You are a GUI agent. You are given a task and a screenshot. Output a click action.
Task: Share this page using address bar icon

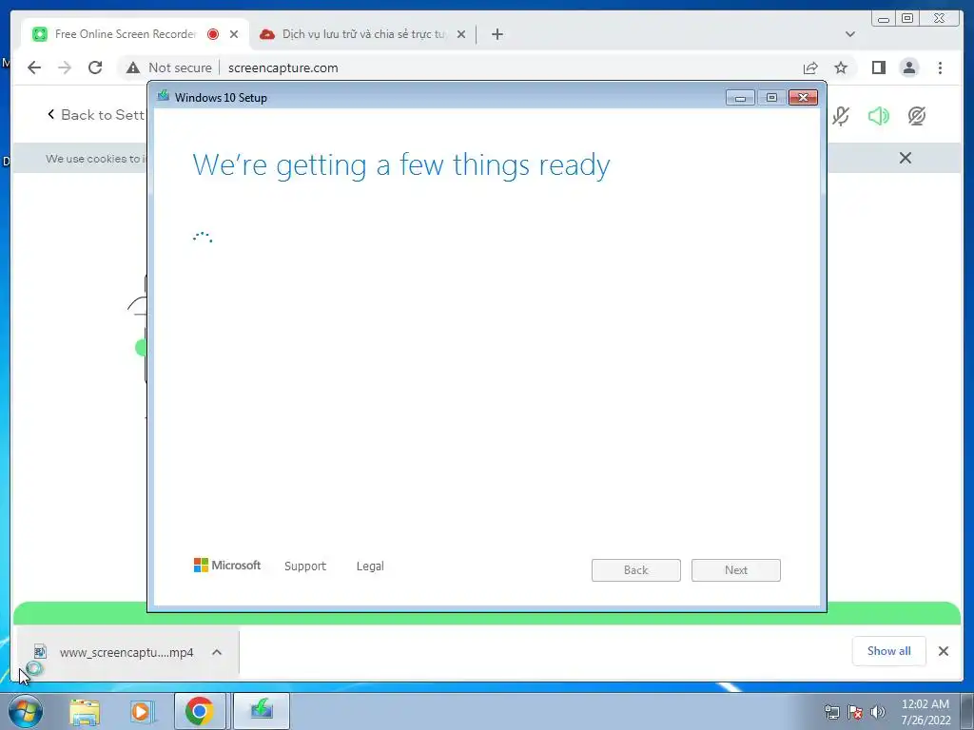810,67
